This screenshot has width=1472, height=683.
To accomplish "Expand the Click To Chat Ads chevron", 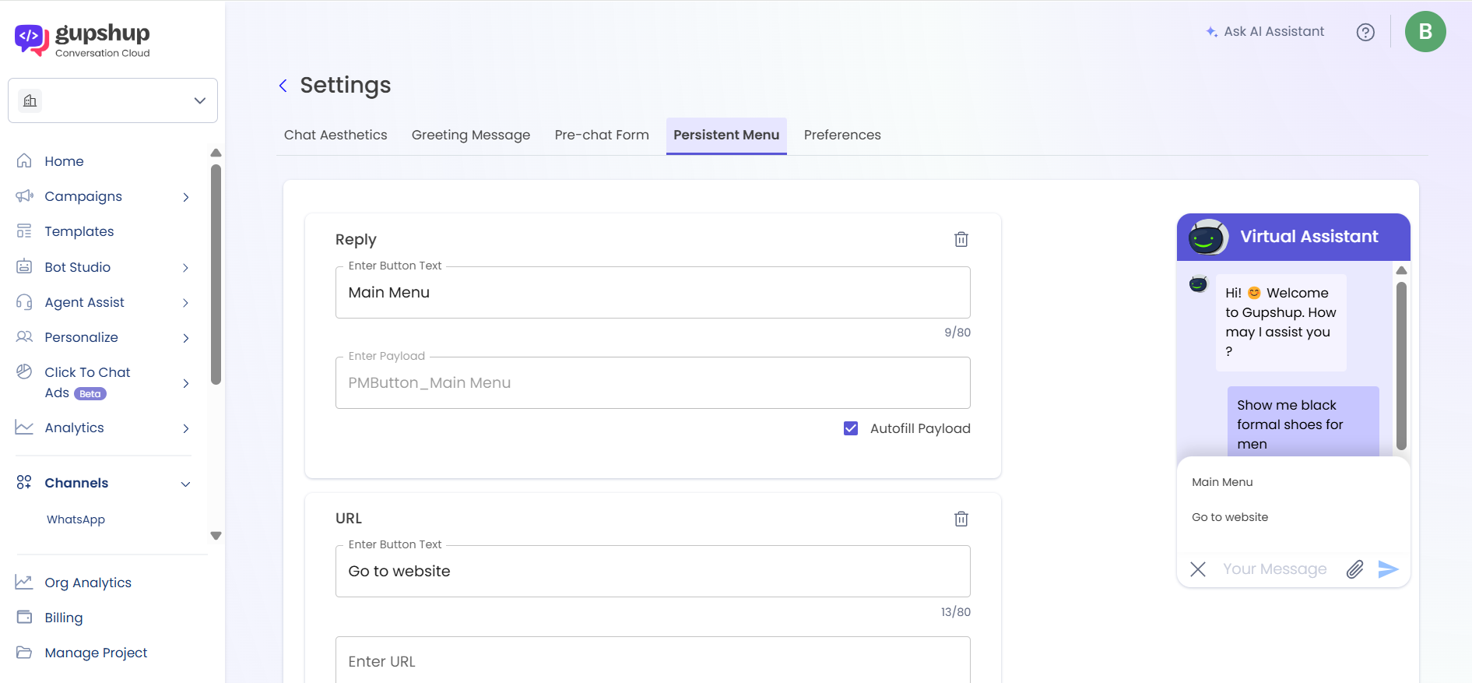I will tap(186, 383).
